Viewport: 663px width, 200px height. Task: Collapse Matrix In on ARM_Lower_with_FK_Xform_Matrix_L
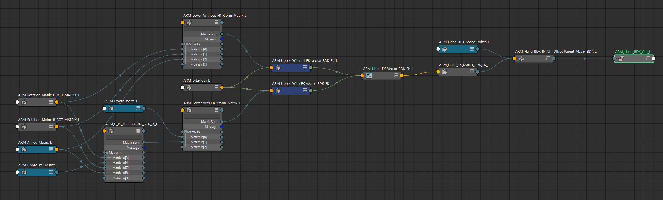pyautogui.click(x=185, y=132)
